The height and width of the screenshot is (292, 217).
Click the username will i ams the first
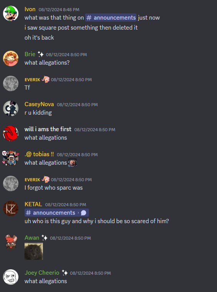(x=48, y=129)
